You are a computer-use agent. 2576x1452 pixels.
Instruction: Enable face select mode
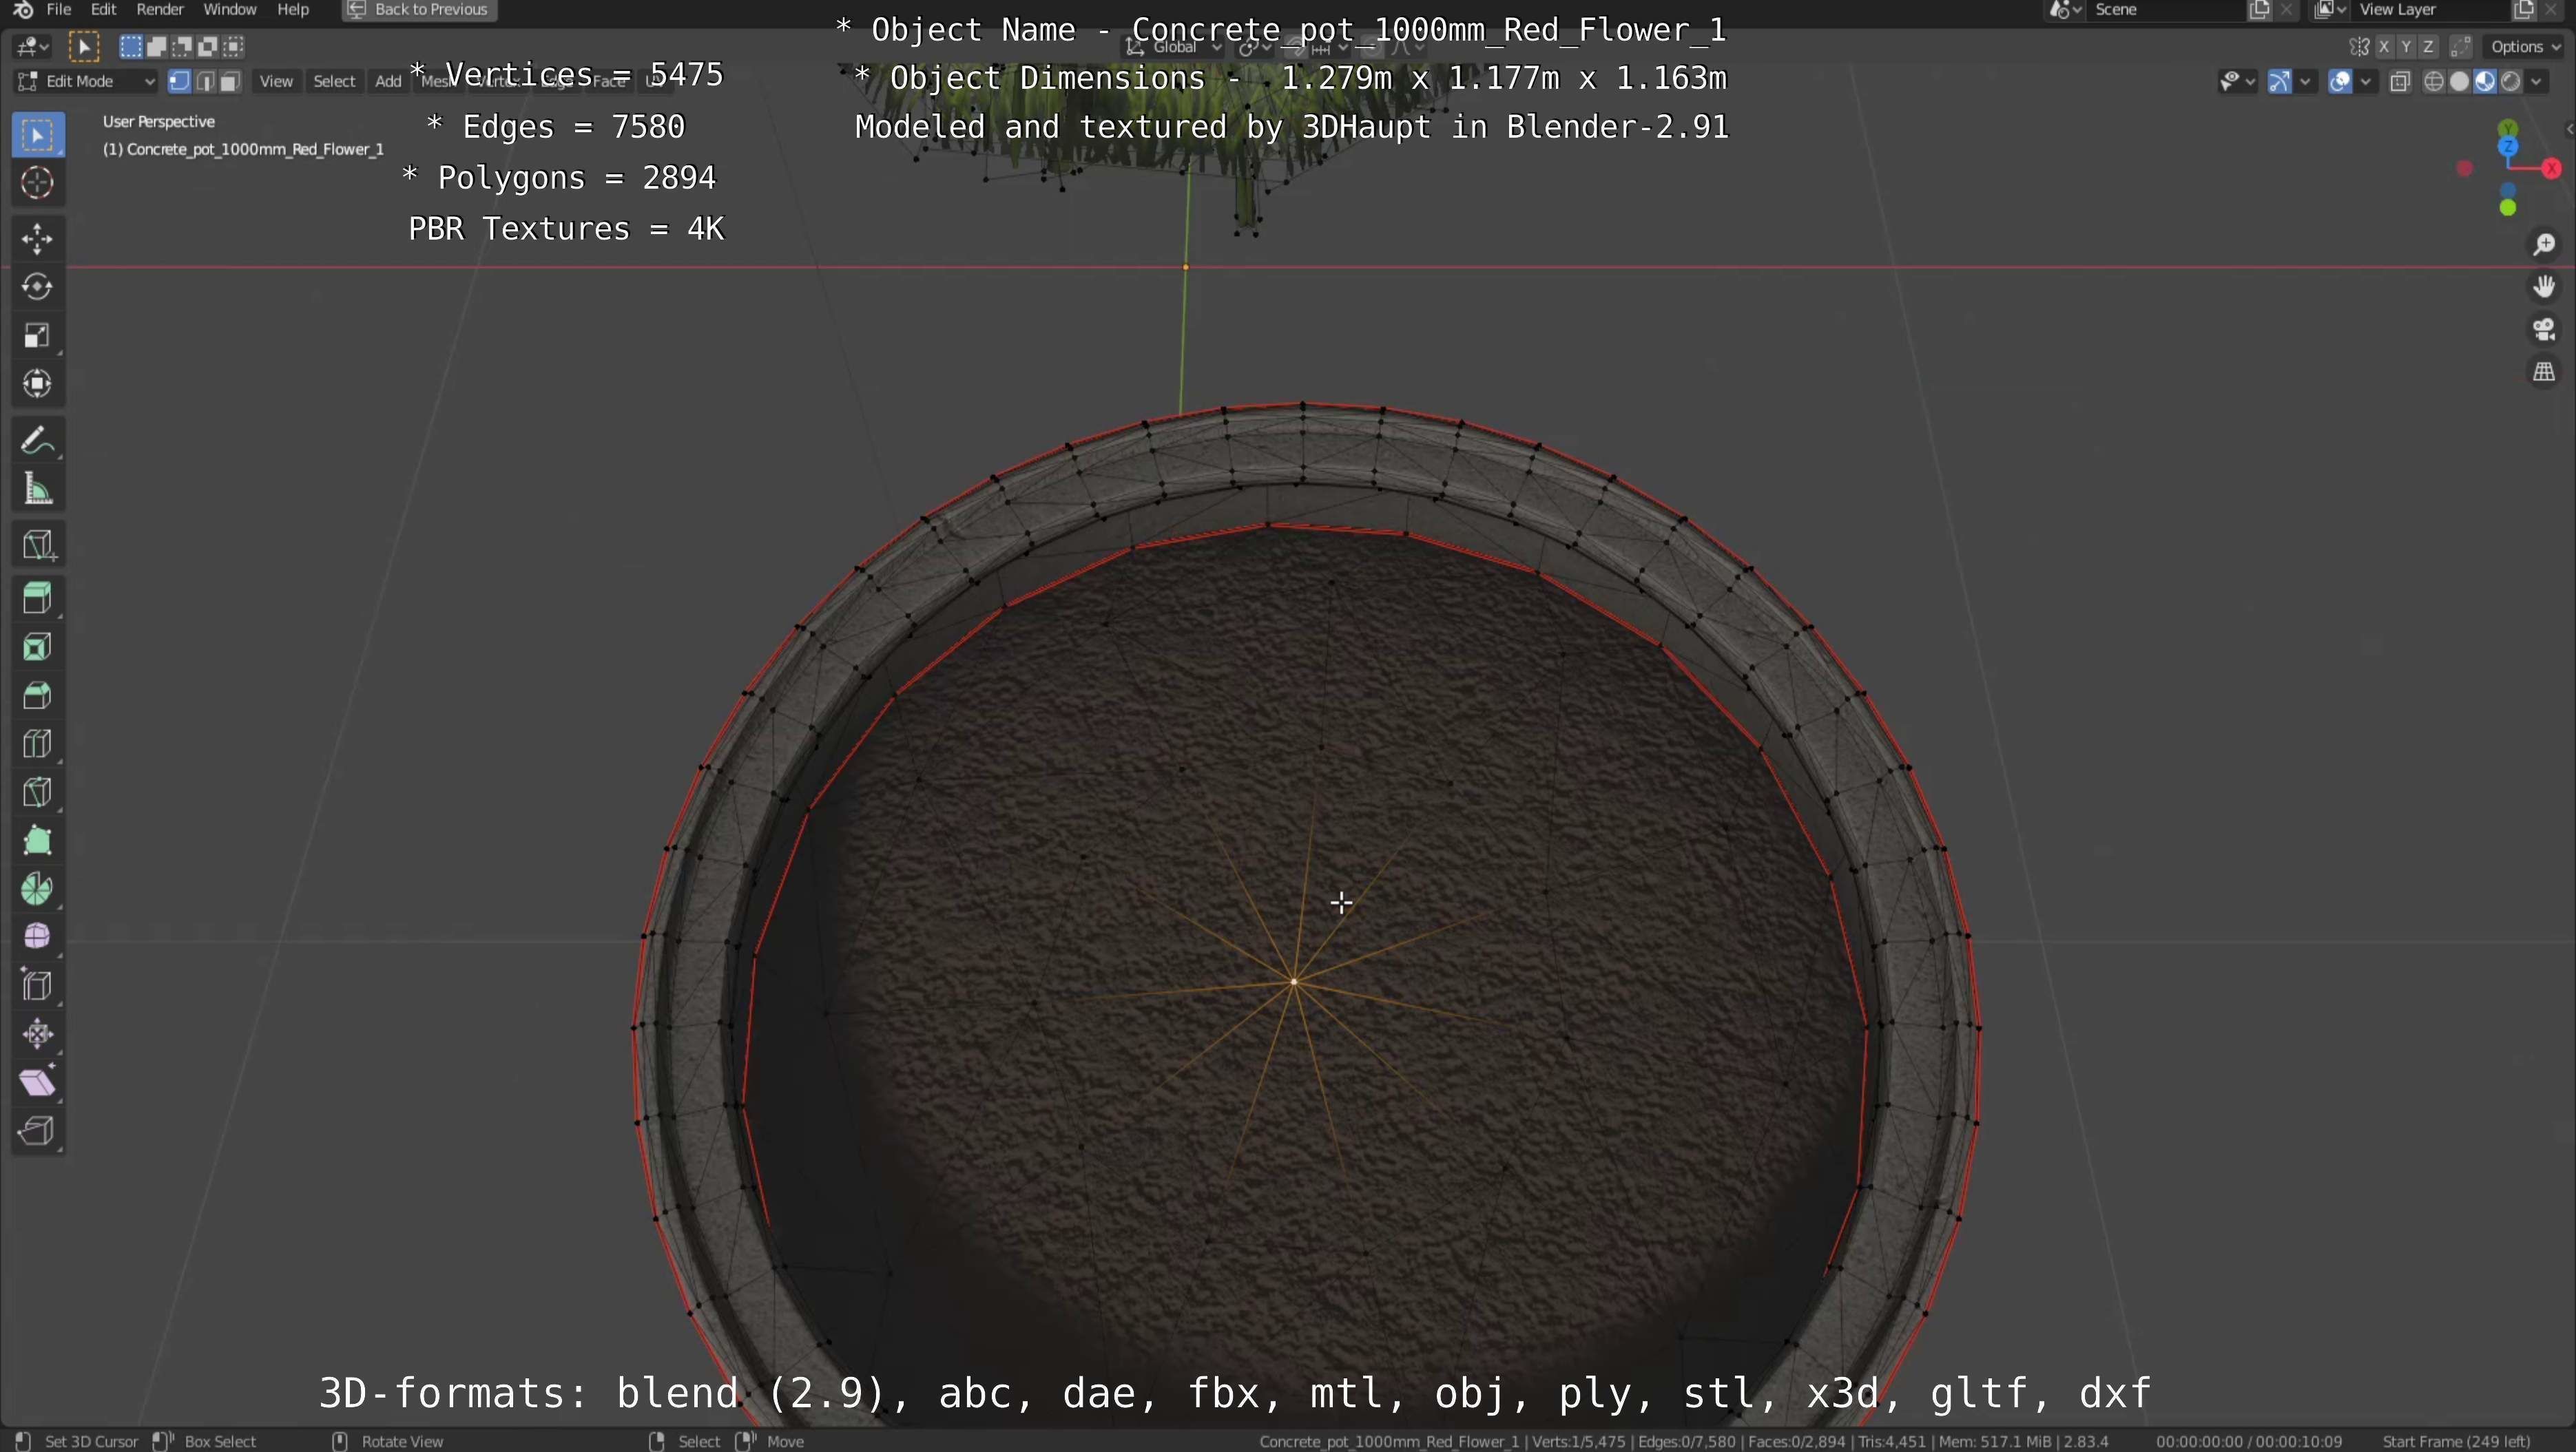click(x=230, y=82)
